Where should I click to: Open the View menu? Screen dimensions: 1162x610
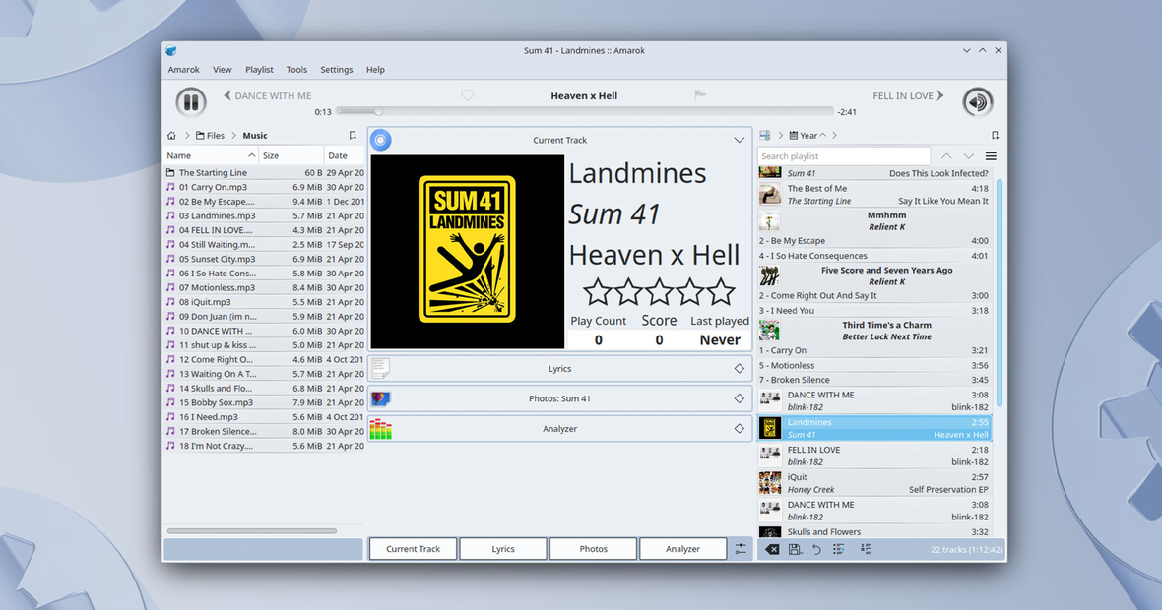(223, 70)
